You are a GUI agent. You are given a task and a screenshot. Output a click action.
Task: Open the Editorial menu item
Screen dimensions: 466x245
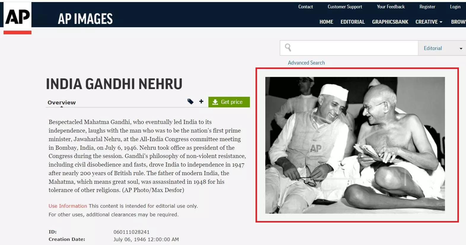tap(352, 22)
